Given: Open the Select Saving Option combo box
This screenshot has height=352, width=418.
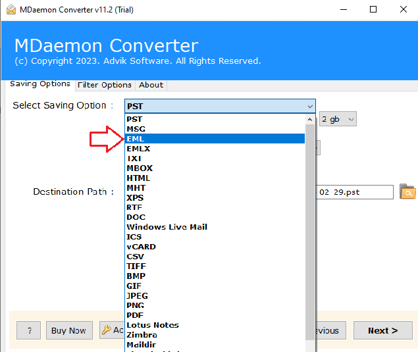Looking at the screenshot, I should 220,107.
